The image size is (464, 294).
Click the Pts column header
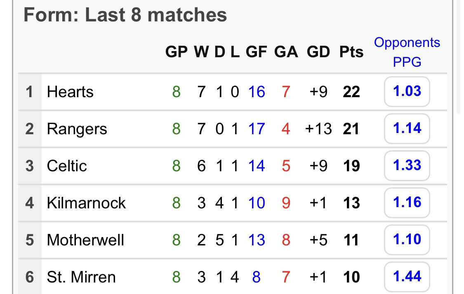pyautogui.click(x=351, y=52)
